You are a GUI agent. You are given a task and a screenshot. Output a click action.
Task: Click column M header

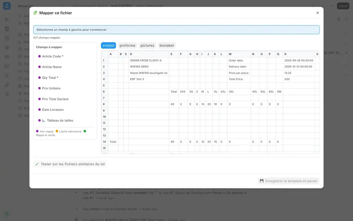(x=239, y=54)
